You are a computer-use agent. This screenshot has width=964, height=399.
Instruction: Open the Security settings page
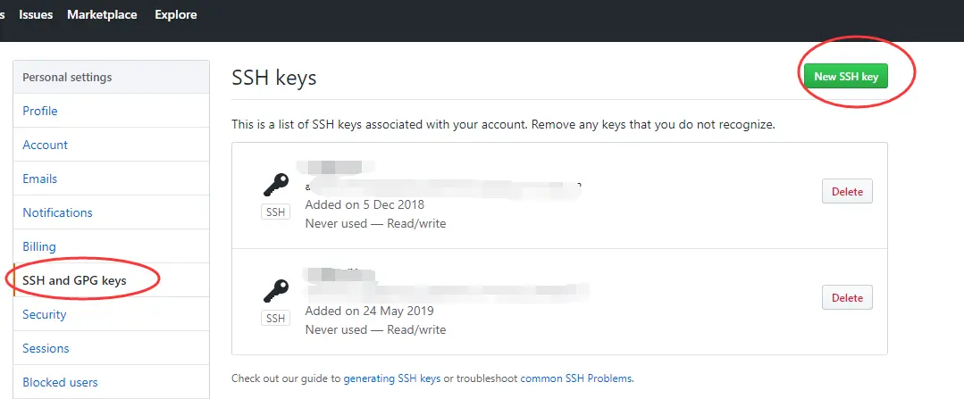point(45,314)
